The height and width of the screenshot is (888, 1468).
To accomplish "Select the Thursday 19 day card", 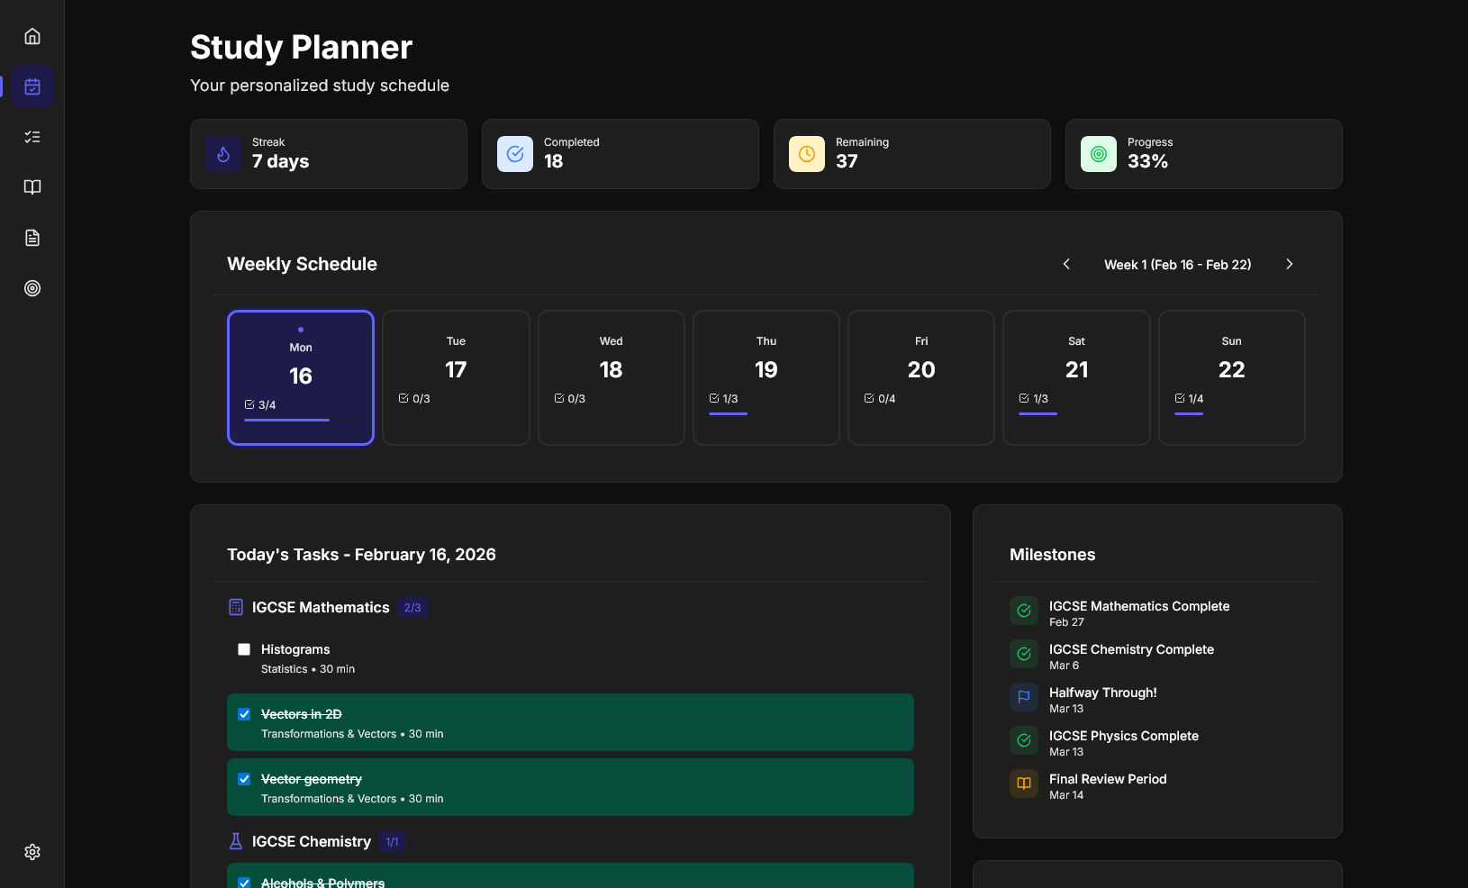I will pyautogui.click(x=766, y=377).
